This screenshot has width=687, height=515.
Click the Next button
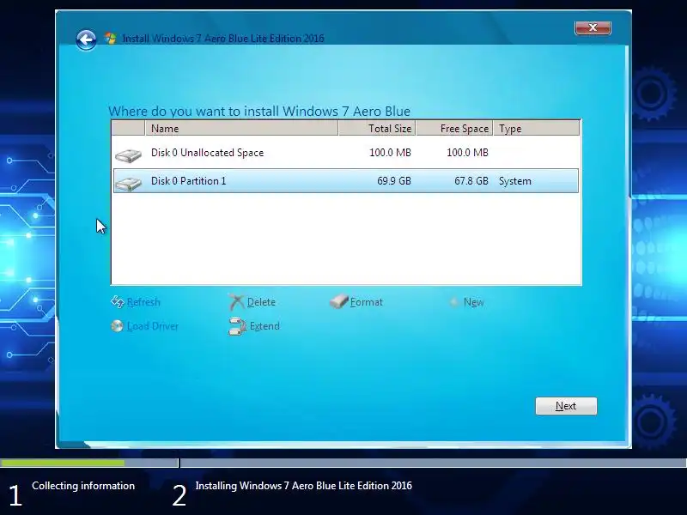point(566,406)
